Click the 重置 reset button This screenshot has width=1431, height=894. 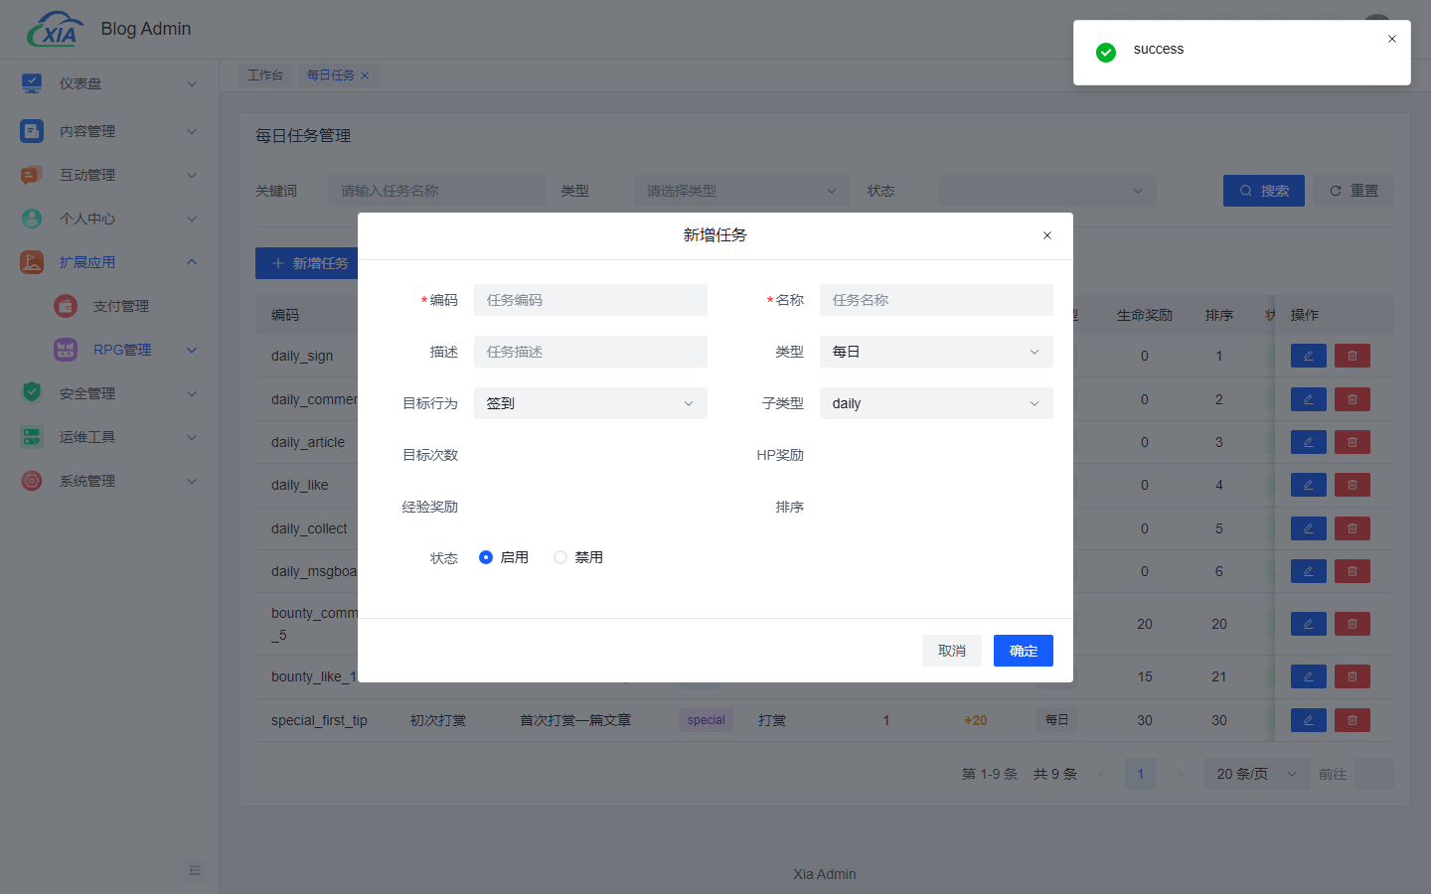point(1353,191)
